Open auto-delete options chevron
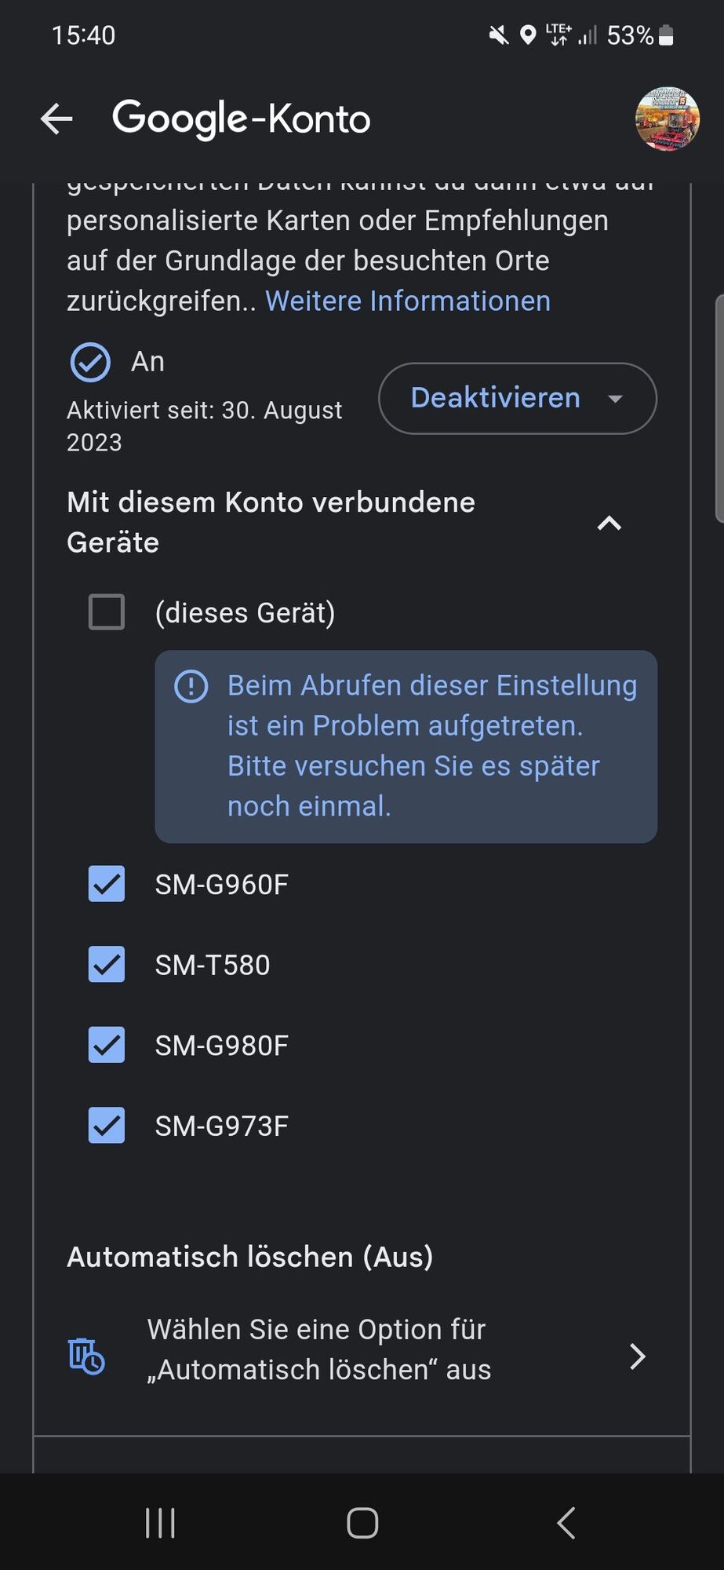 click(638, 1356)
